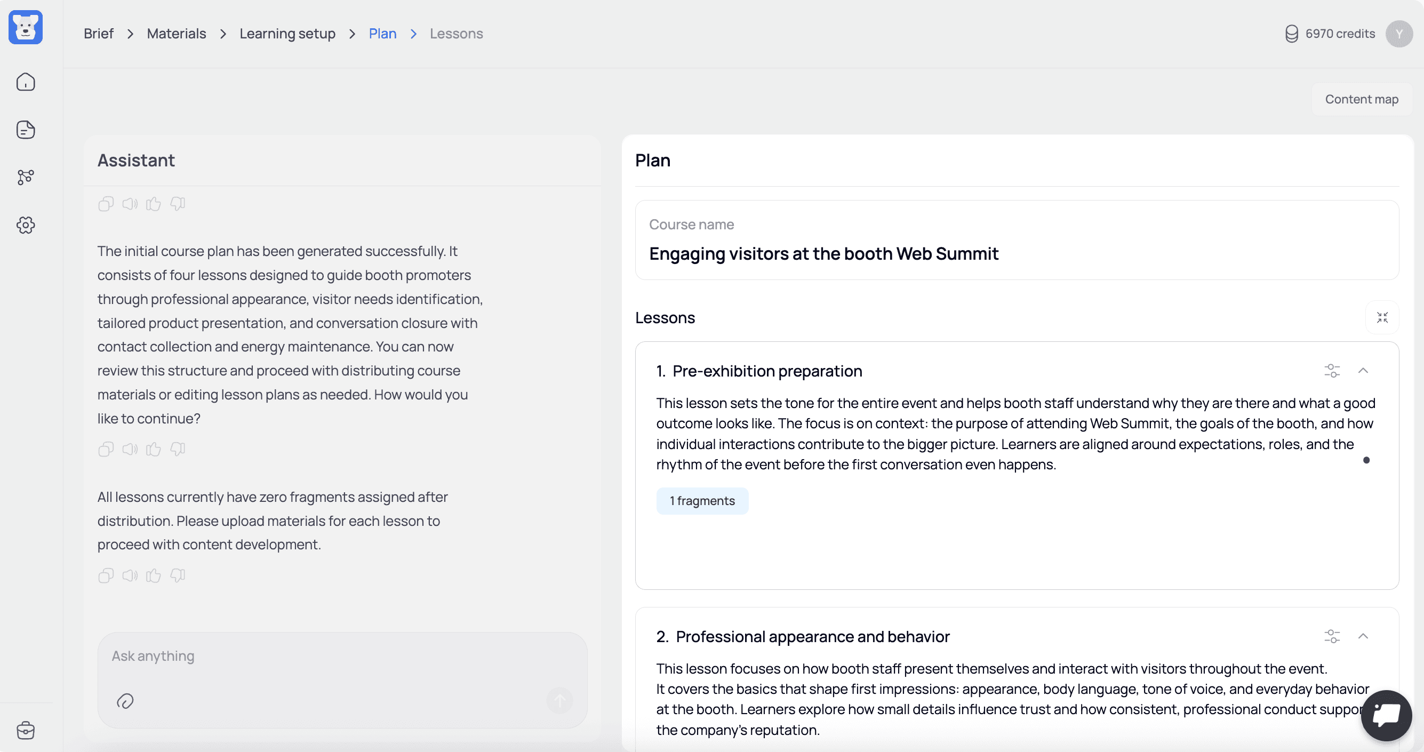Open the home icon in sidebar
The image size is (1424, 752).
pyautogui.click(x=26, y=82)
